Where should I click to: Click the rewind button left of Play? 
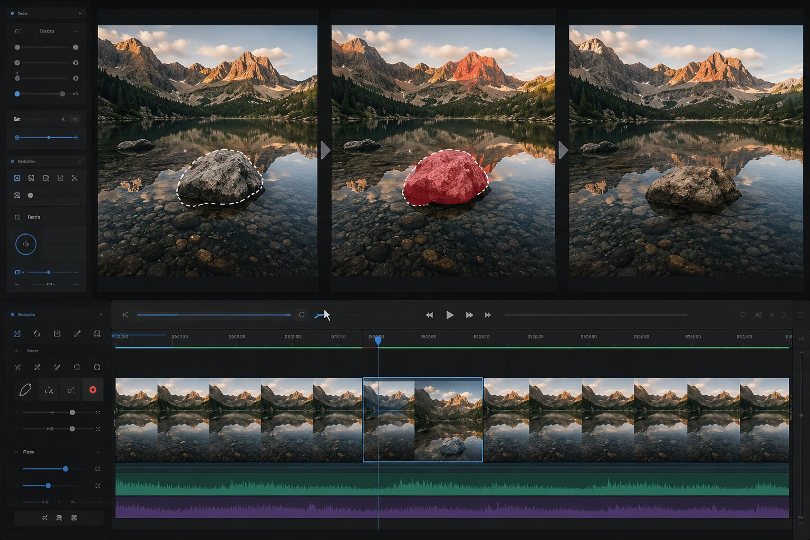[x=429, y=315]
